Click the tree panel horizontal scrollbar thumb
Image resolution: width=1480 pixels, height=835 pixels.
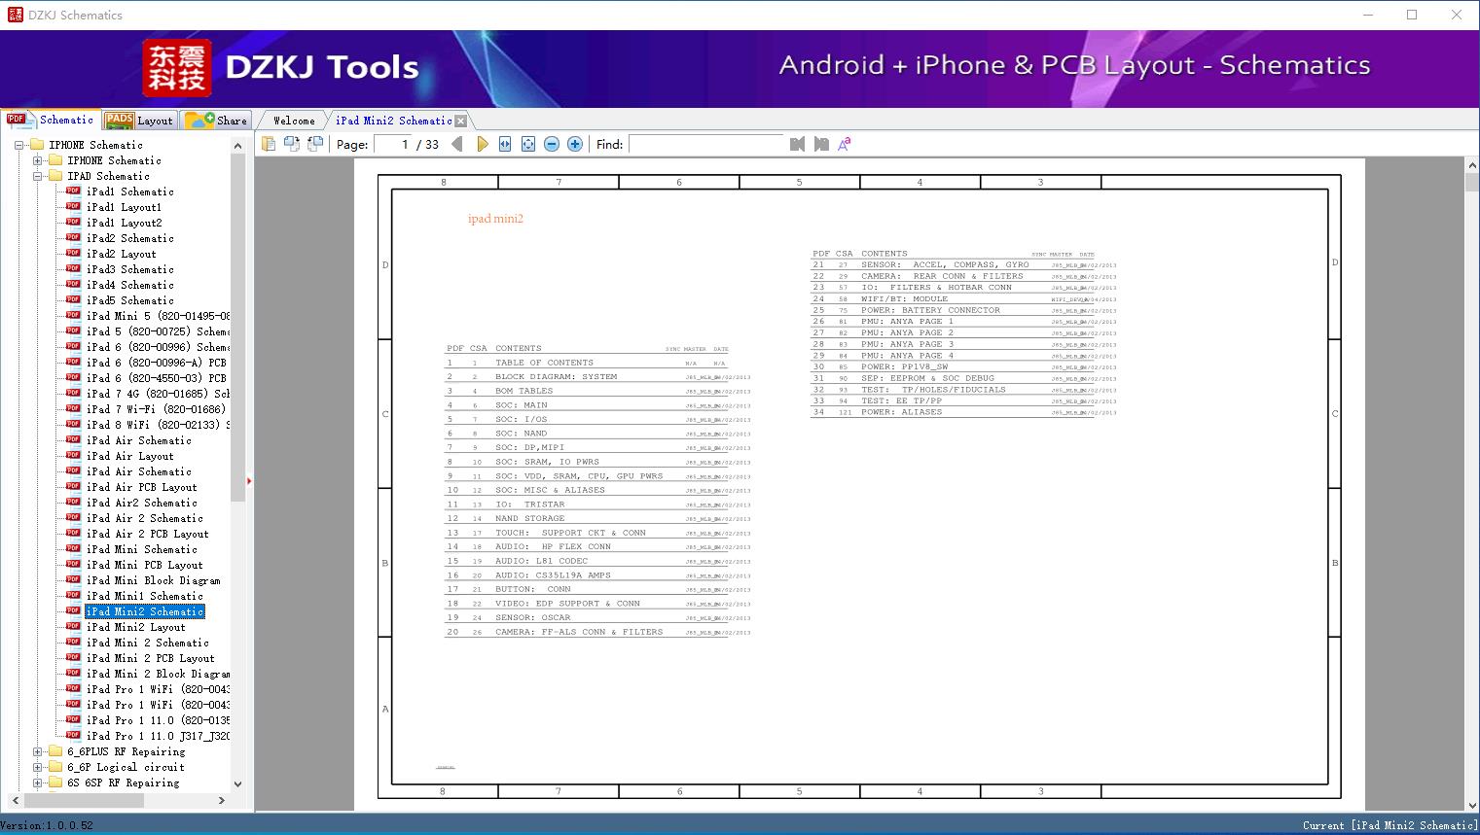pyautogui.click(x=82, y=800)
